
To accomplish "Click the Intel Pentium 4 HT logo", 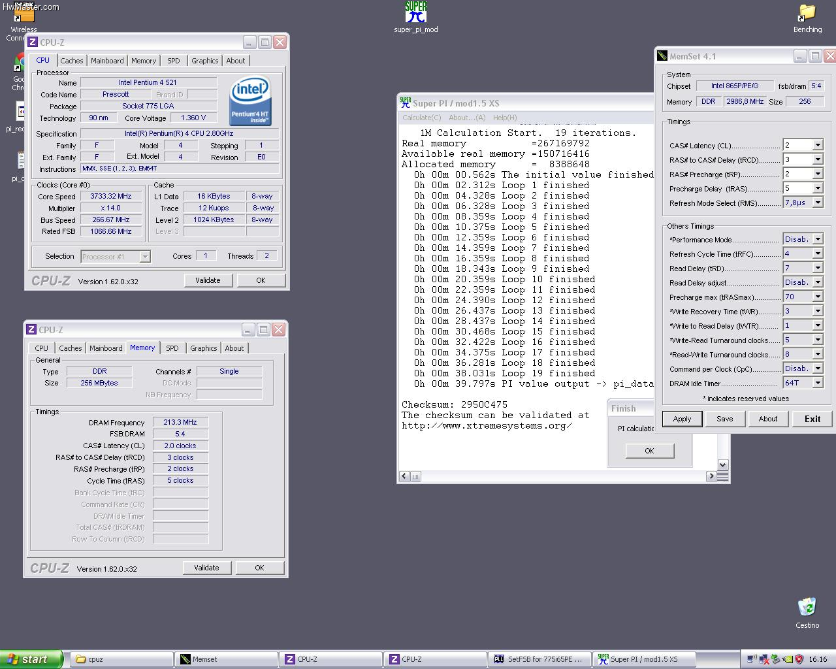I will point(250,101).
